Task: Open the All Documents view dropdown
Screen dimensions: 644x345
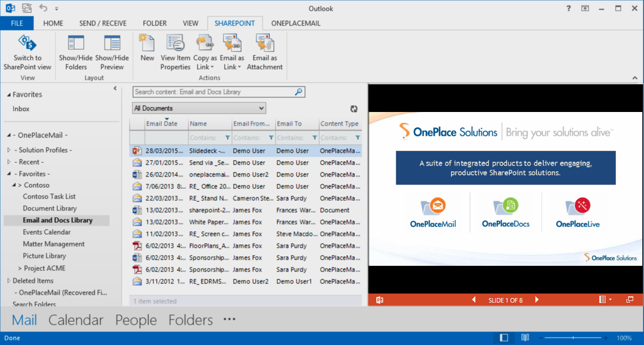Action: coord(199,108)
